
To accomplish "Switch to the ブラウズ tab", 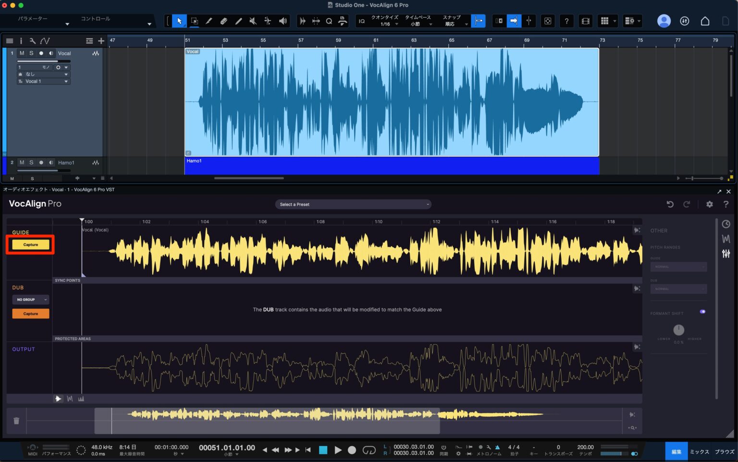I will pos(724,451).
